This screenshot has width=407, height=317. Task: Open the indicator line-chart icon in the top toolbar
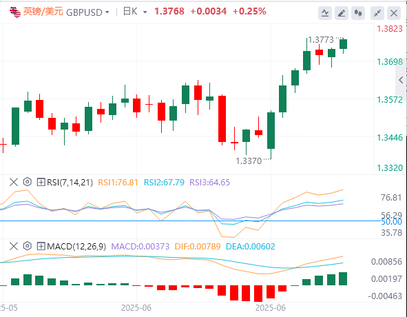[x=325, y=12]
